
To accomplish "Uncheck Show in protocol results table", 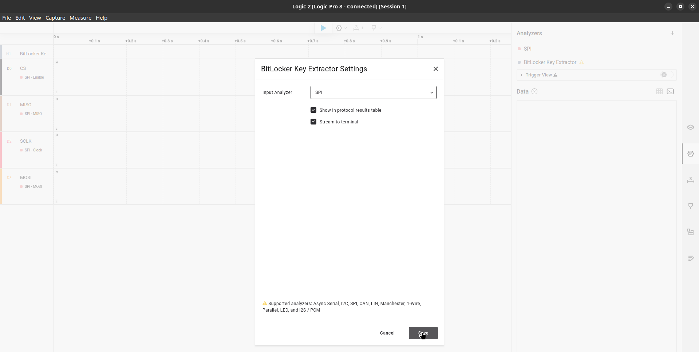I will tap(313, 110).
